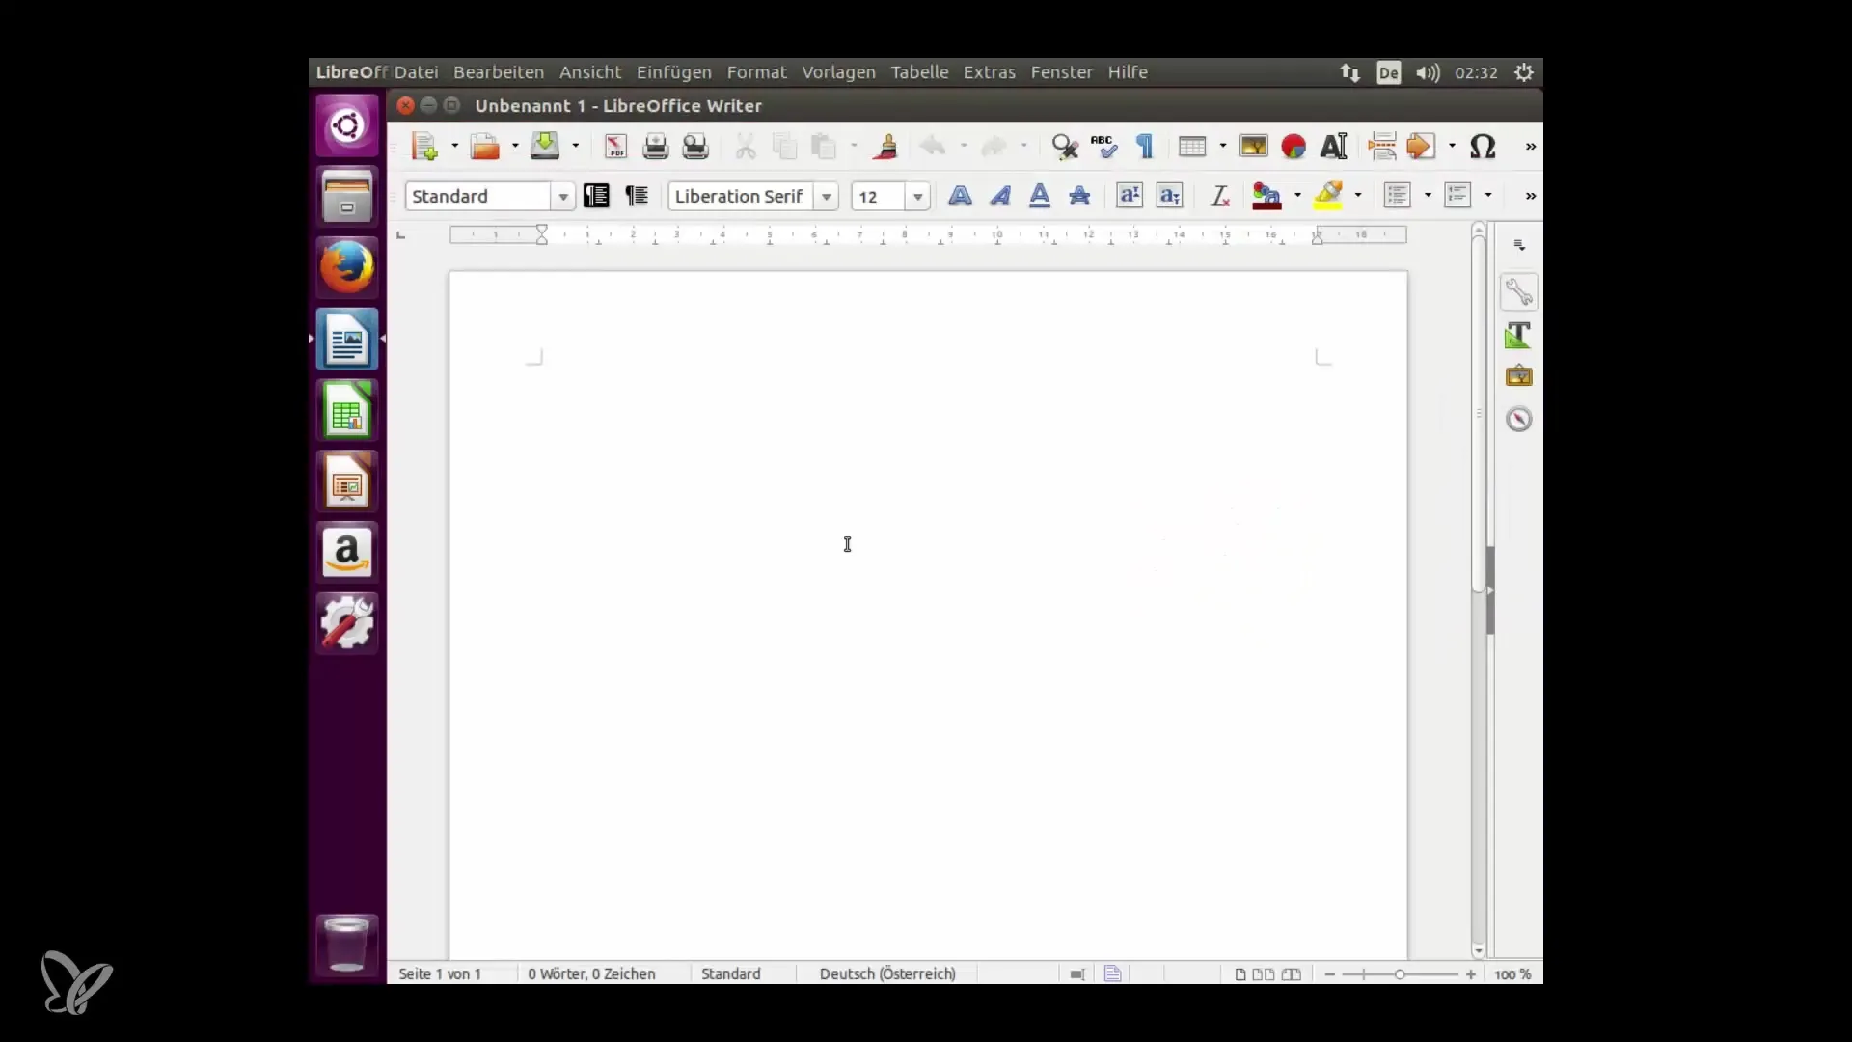Open the Print preview icon
The image size is (1852, 1042).
tap(695, 147)
